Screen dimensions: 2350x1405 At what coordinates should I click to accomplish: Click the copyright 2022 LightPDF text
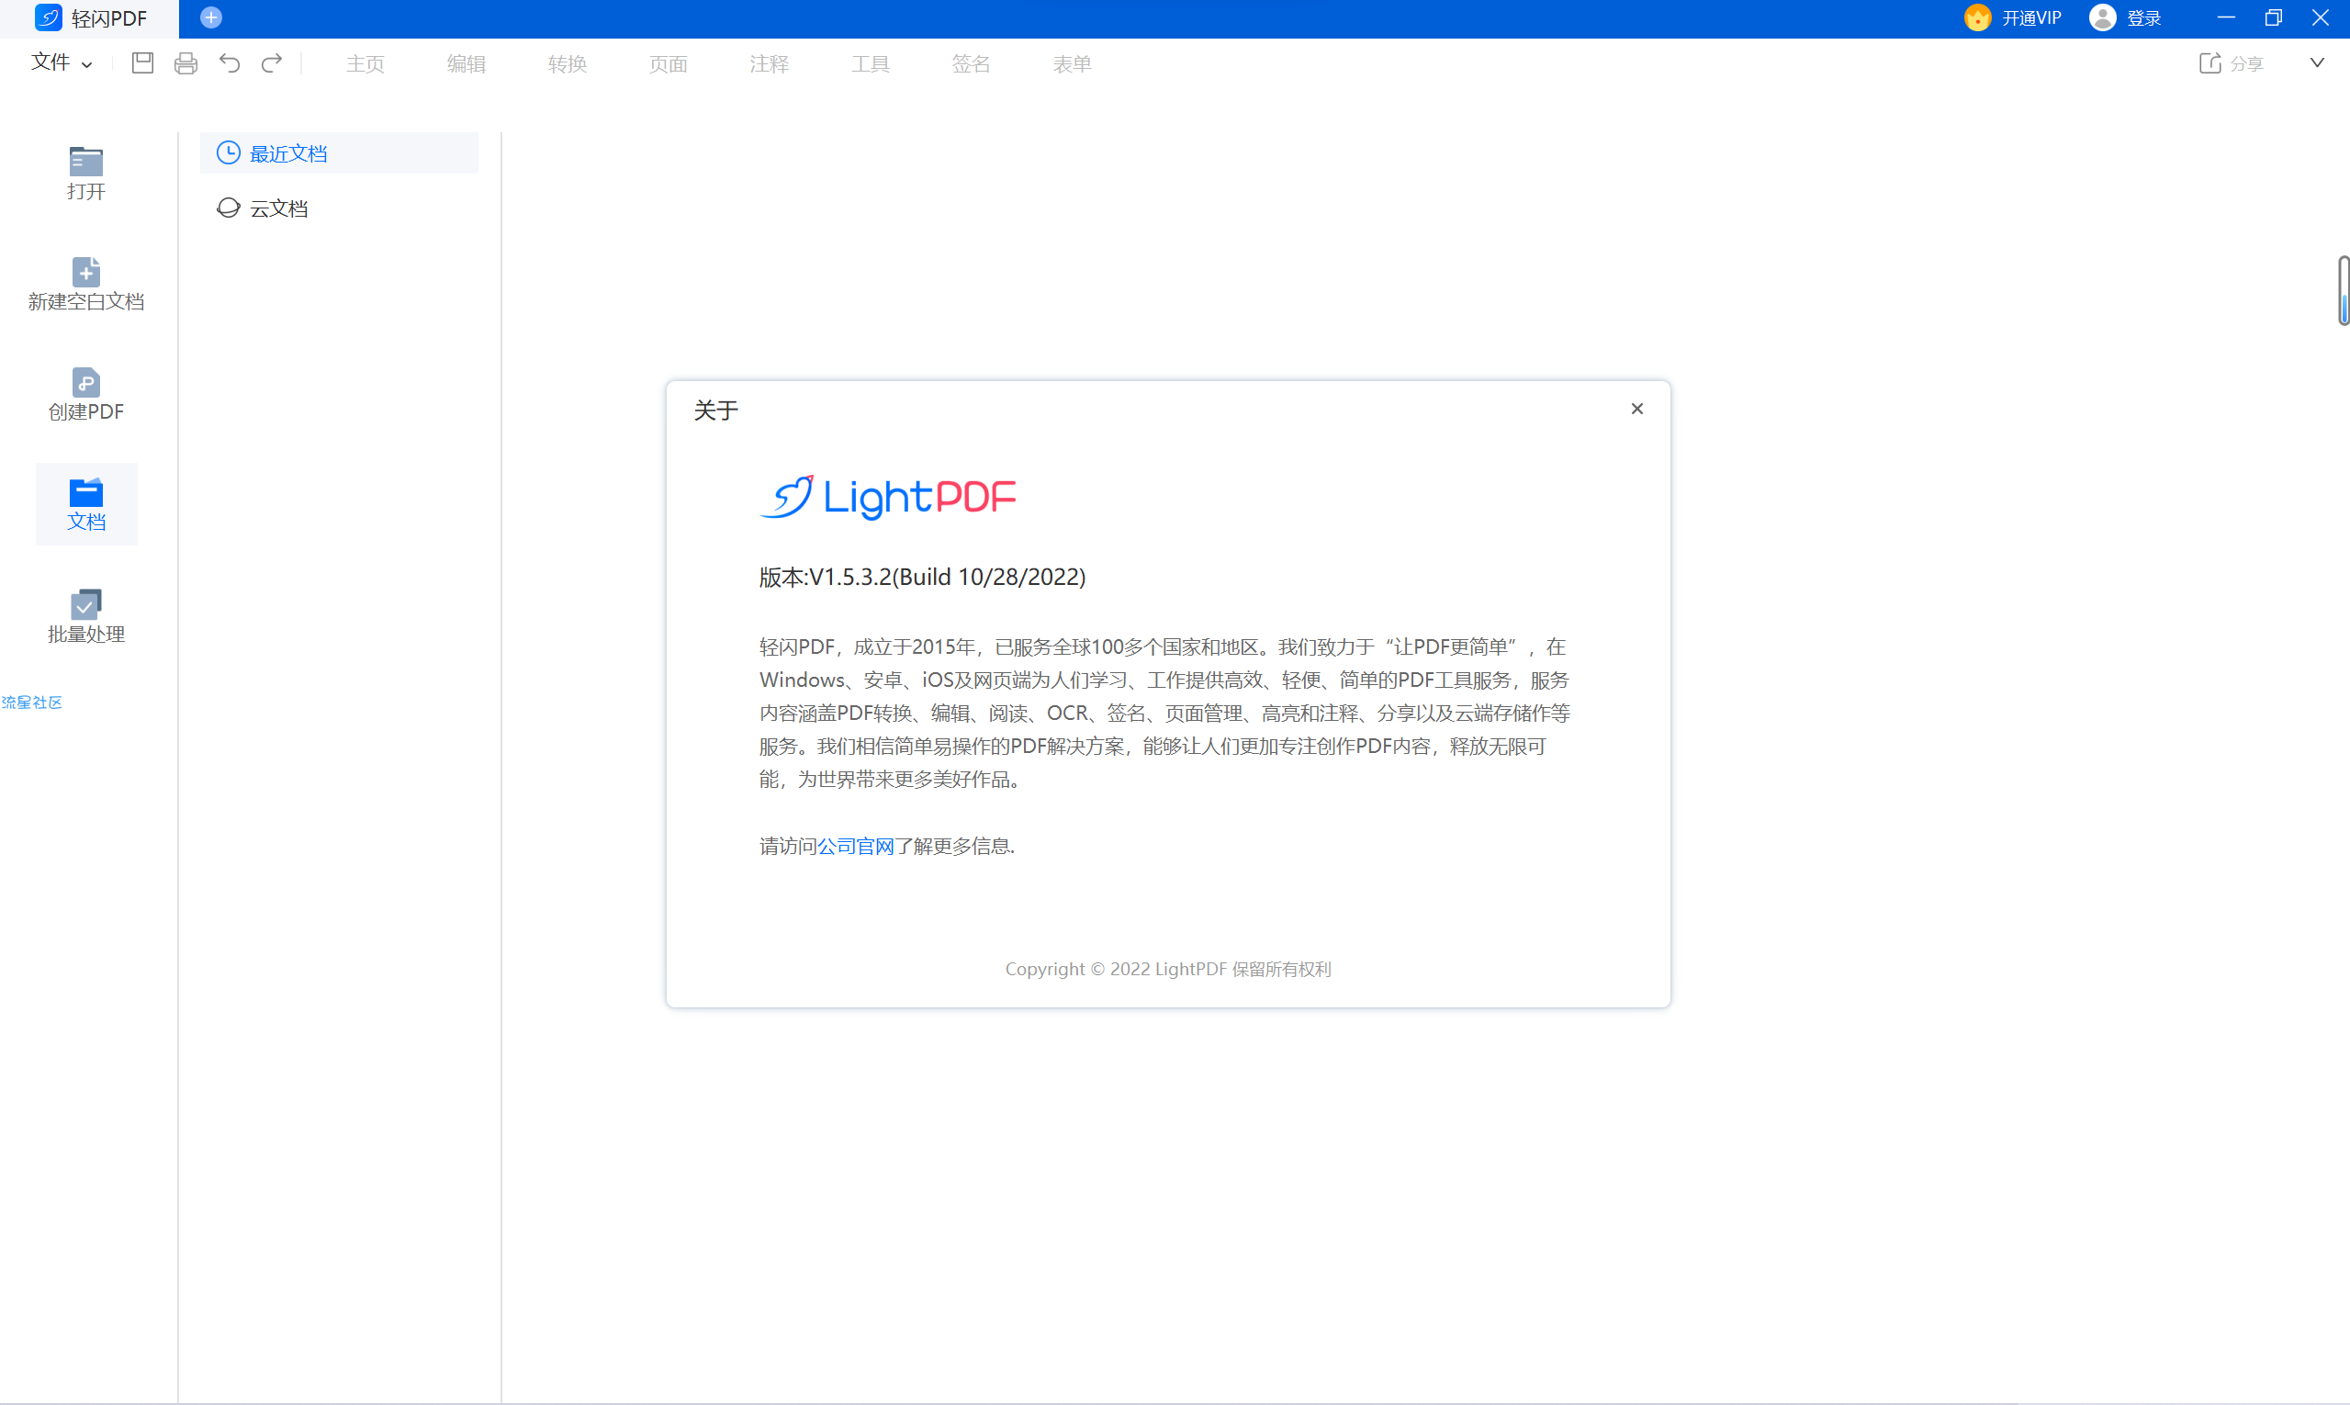1168,970
